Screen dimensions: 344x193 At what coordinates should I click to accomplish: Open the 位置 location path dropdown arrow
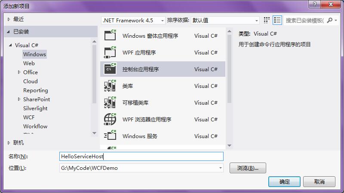click(220, 168)
